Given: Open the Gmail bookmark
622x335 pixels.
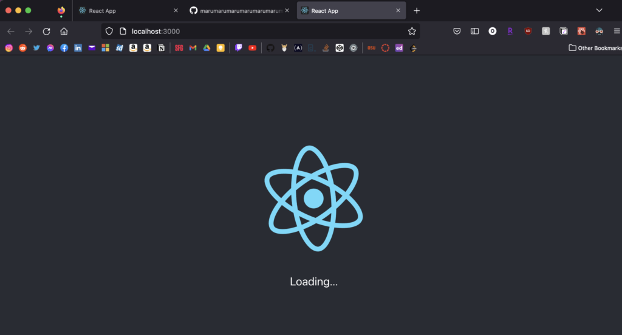Looking at the screenshot, I should [x=193, y=48].
